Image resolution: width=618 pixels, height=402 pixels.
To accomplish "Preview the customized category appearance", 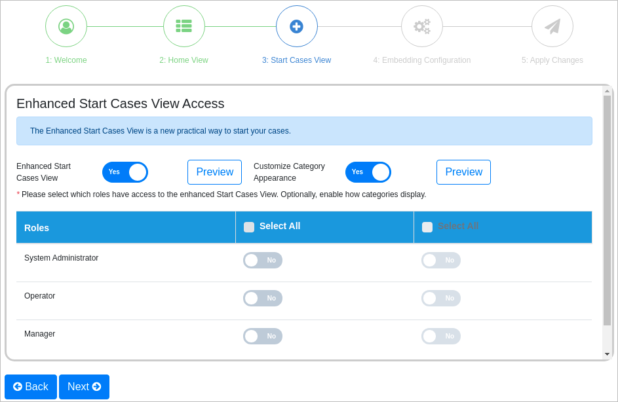I will coord(463,172).
